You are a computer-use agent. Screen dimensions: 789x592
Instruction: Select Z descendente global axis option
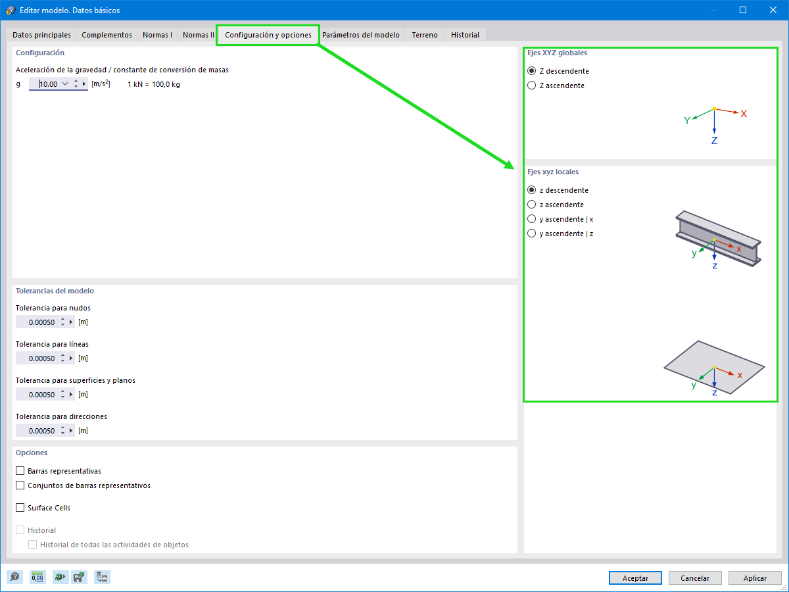(x=532, y=71)
